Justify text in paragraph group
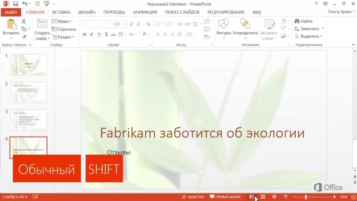357x201 pixels. (180, 34)
